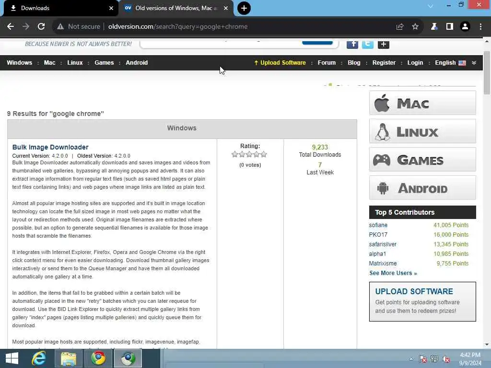Image resolution: width=491 pixels, height=368 pixels.
Task: Open the network tray icon
Action: coord(434,359)
